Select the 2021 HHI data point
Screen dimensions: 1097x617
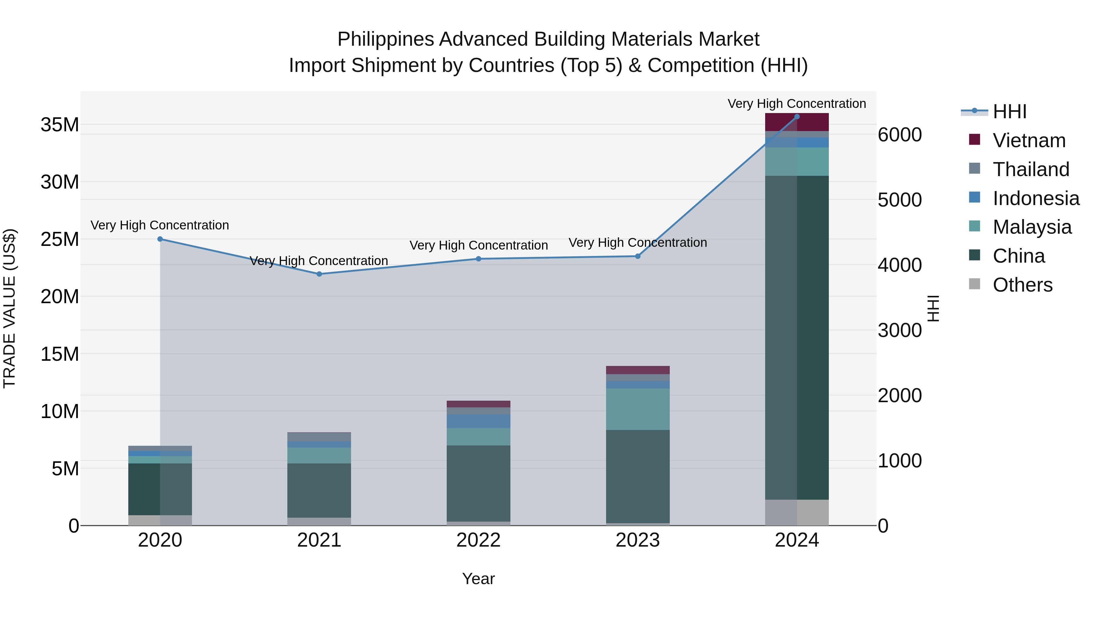(x=319, y=274)
